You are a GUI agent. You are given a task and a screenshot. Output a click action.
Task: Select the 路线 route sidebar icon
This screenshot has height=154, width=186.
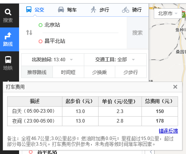[8, 39]
